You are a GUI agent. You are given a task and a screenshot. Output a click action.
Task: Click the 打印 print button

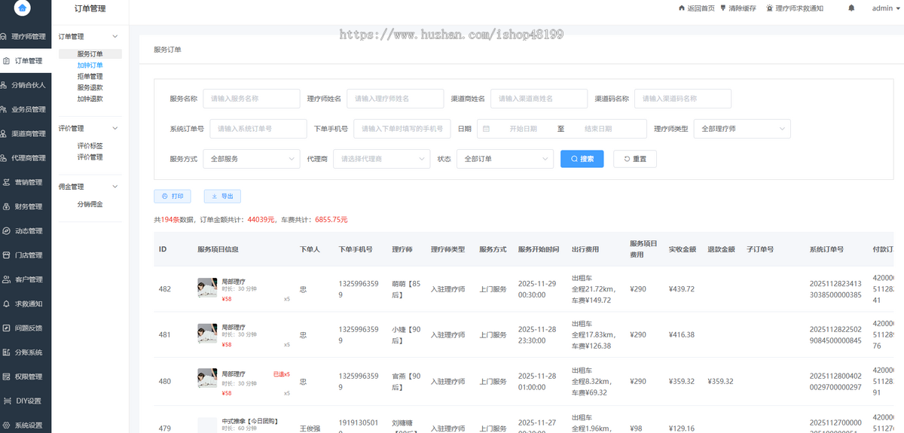coord(173,196)
